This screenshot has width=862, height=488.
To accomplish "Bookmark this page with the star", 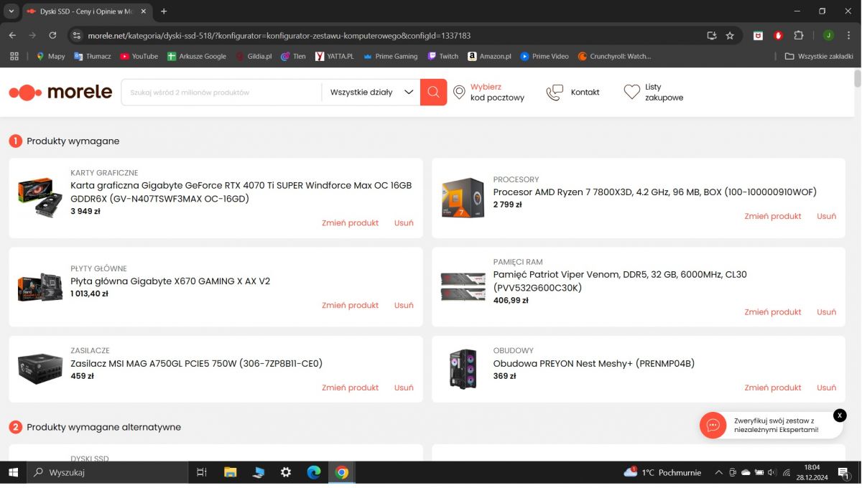I will (730, 35).
